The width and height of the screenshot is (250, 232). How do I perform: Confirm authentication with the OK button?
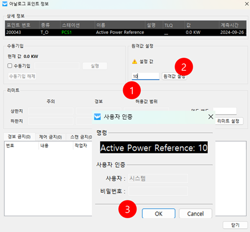click(159, 213)
